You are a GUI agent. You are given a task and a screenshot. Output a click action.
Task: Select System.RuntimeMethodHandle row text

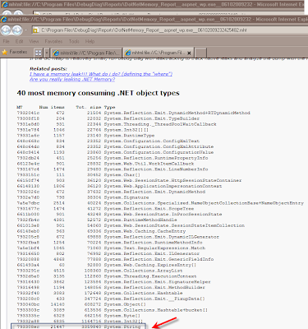(140, 220)
